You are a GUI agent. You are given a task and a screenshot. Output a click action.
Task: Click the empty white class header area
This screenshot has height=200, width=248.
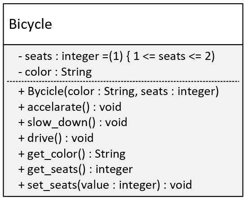(x=147, y=24)
